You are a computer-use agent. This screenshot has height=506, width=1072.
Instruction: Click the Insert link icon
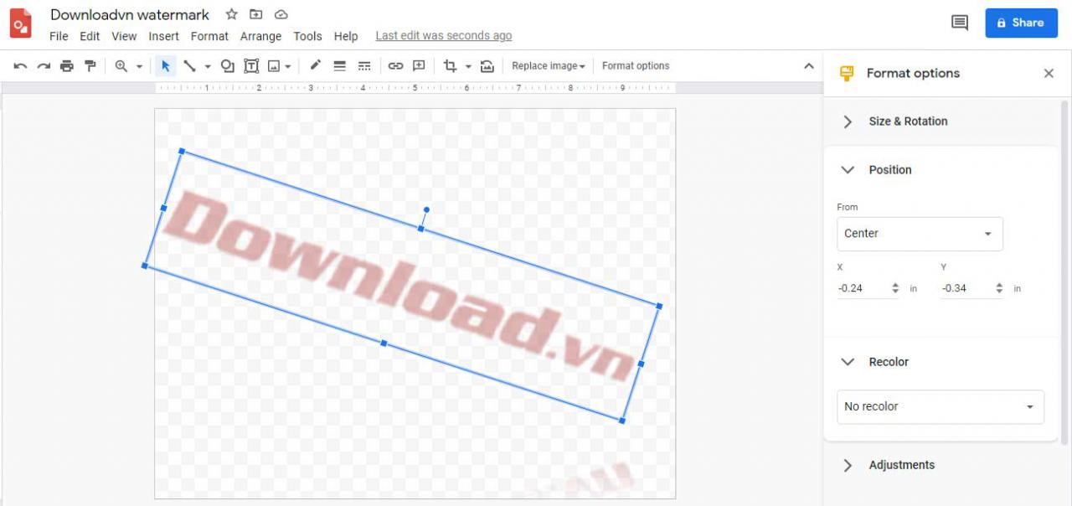(x=396, y=66)
